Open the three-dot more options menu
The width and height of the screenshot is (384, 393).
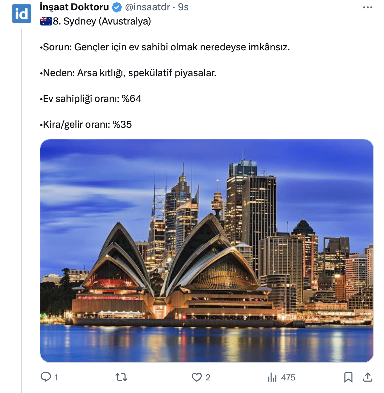click(368, 7)
